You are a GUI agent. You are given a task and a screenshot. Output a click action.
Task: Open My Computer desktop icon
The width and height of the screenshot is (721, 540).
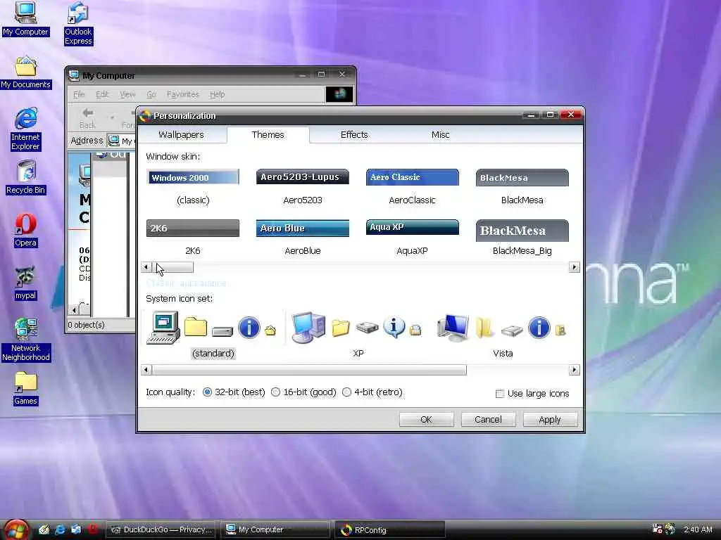tap(25, 18)
